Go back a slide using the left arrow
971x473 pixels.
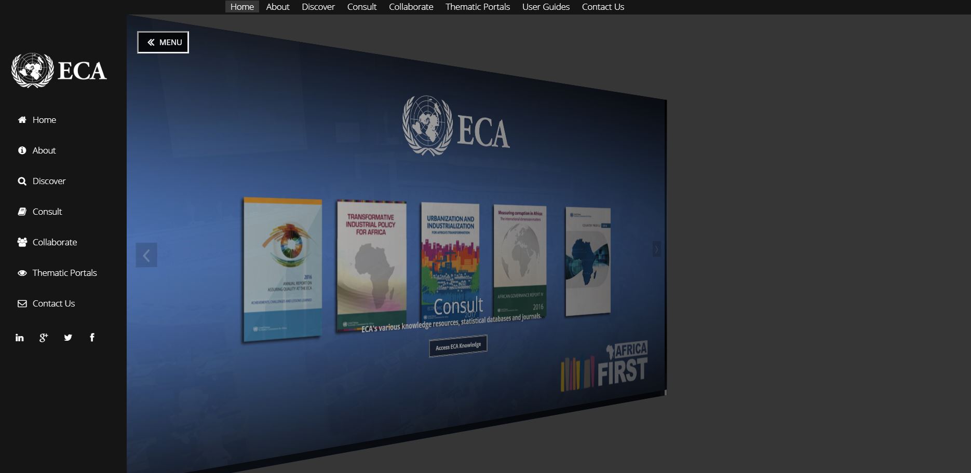pos(146,255)
